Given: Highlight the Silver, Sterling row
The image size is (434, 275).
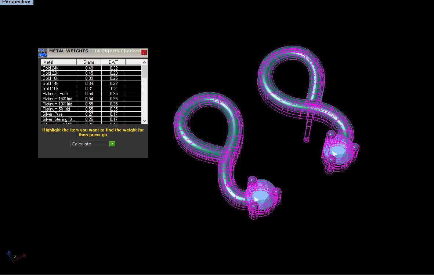Looking at the screenshot, I should click(x=91, y=119).
